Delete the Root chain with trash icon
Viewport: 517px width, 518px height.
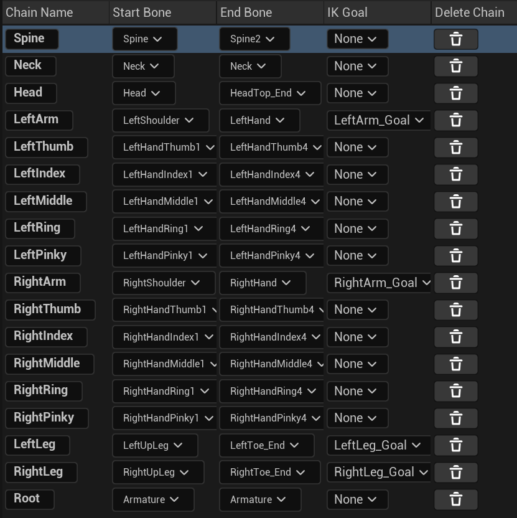pos(455,499)
